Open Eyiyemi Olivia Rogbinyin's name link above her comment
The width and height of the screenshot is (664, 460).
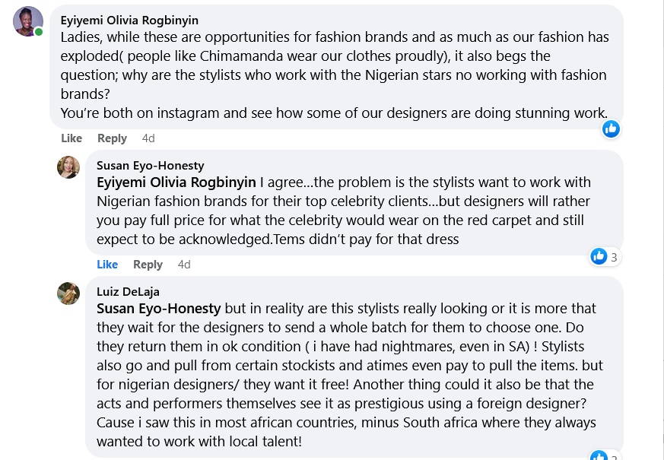(129, 21)
